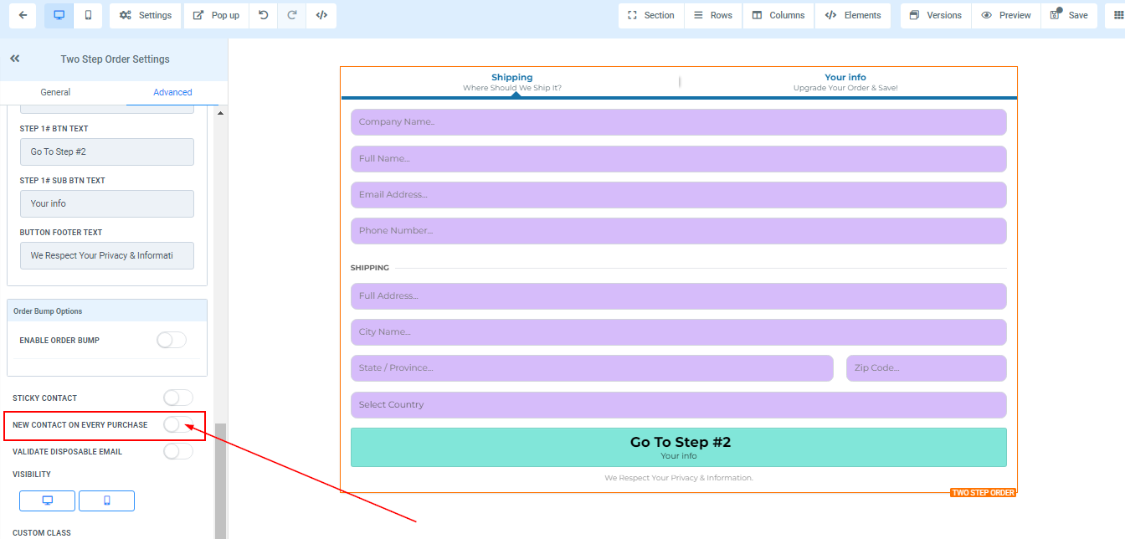Open the custom code icon
The height and width of the screenshot is (539, 1125).
[321, 15]
